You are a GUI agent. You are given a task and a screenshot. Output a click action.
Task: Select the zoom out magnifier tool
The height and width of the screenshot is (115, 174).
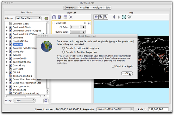coord(106,17)
